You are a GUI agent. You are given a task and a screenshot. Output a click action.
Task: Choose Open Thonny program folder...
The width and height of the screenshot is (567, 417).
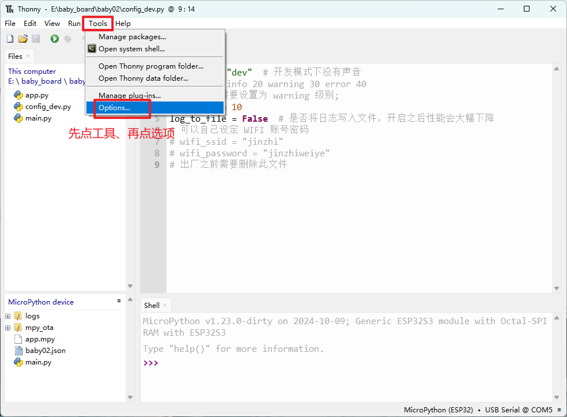coord(155,66)
